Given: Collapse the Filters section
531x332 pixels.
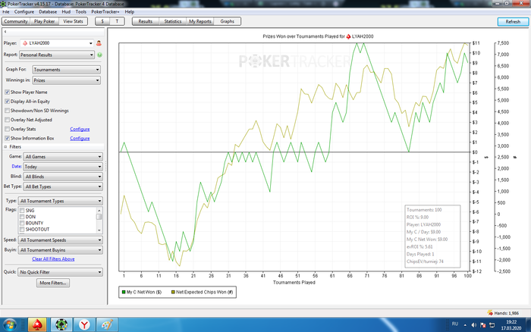Looking at the screenshot, I should 5,147.
